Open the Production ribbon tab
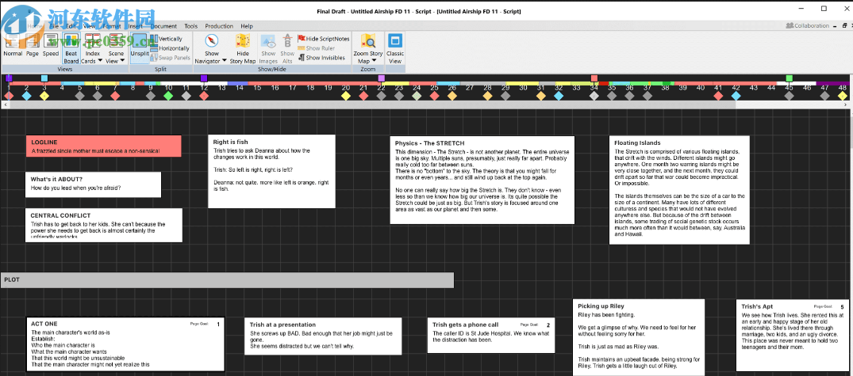 point(219,26)
